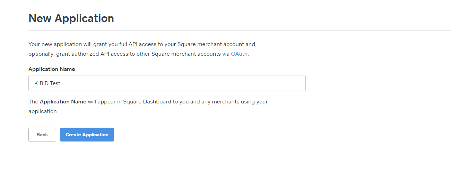Click the Create Application button
Image resolution: width=451 pixels, height=192 pixels.
tap(87, 135)
